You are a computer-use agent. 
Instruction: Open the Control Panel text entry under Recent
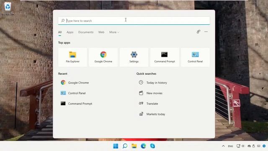77,93
